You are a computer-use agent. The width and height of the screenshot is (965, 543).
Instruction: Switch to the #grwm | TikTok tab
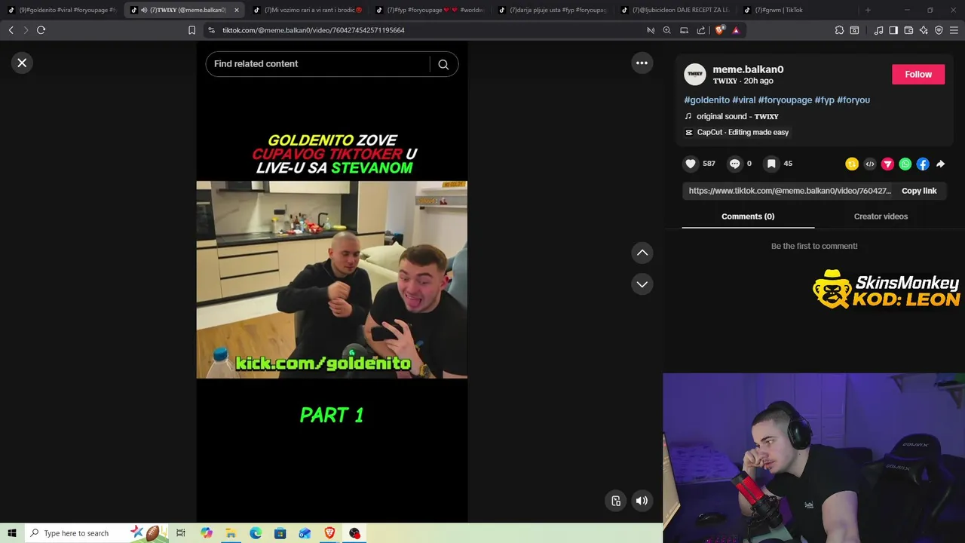[x=798, y=10]
